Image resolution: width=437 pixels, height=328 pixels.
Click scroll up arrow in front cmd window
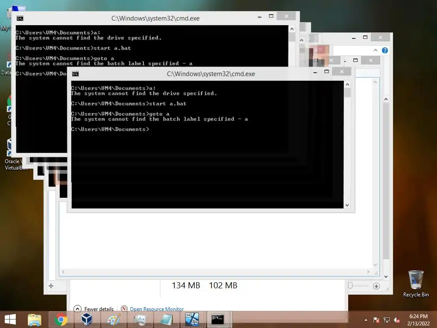(347, 84)
